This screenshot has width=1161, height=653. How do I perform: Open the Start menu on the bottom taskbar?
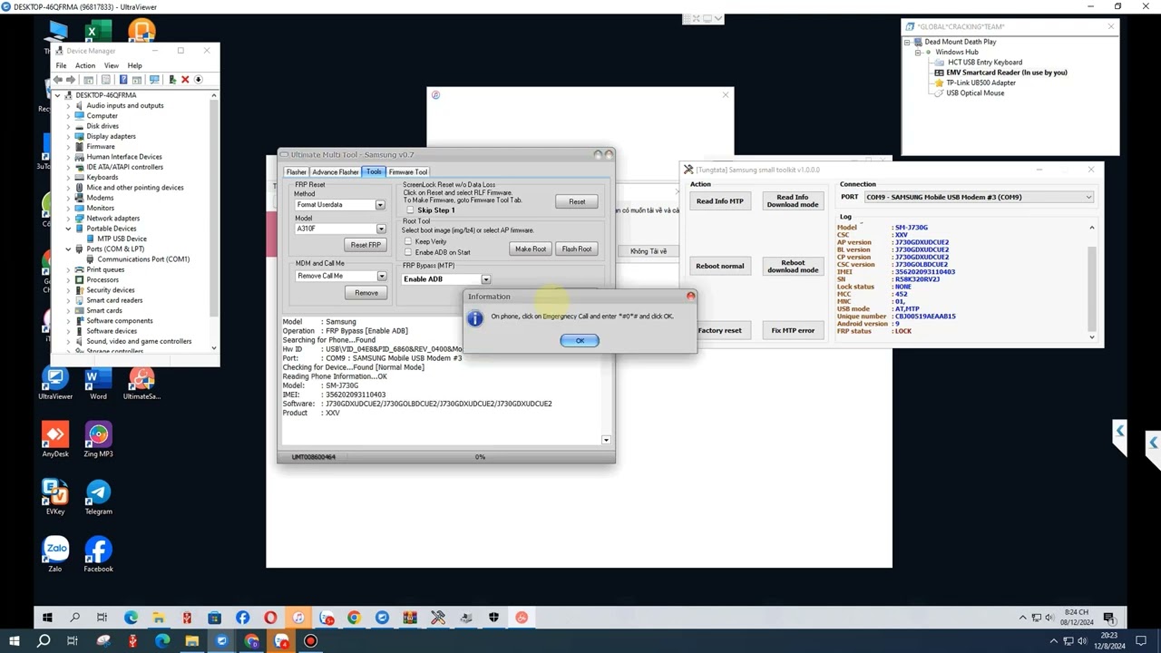click(x=14, y=641)
